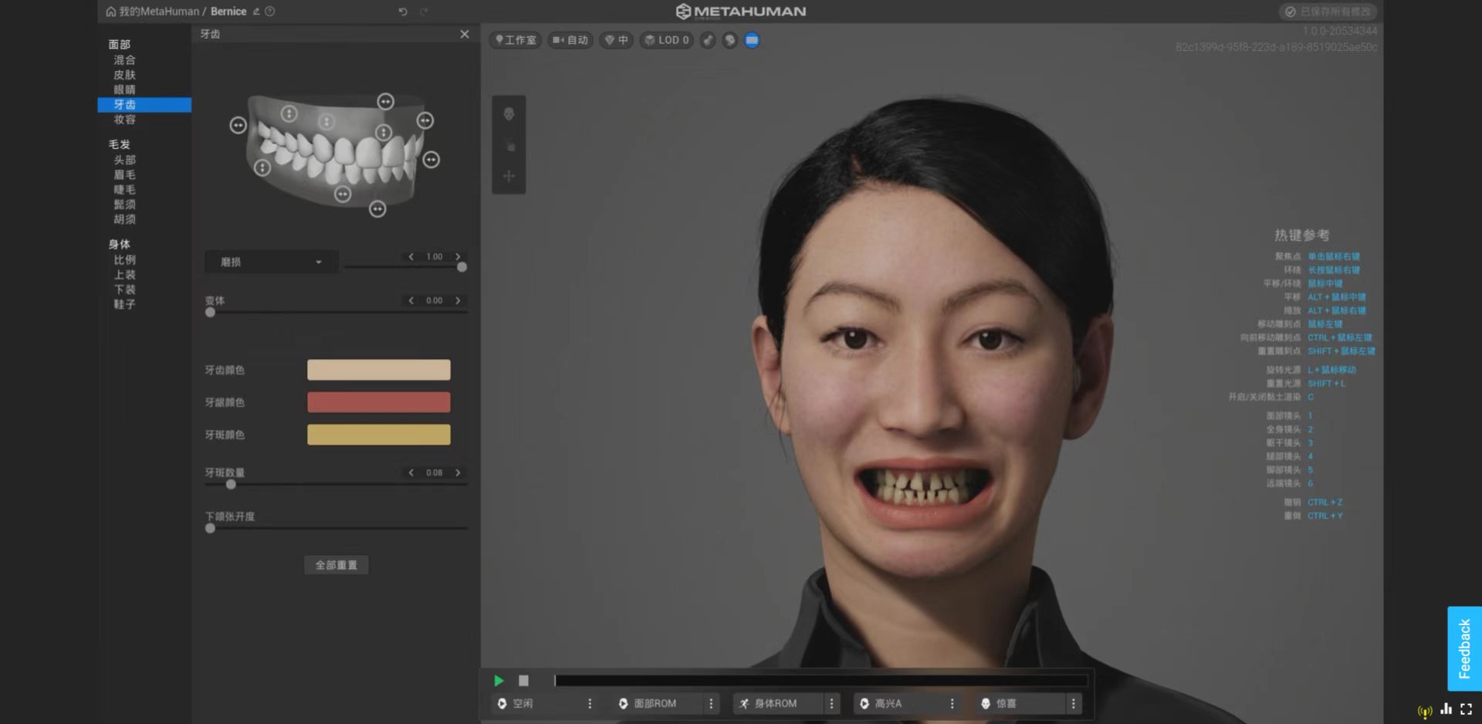This screenshot has width=1482, height=724.
Task: Click the 牙斑数量 slider handle
Action: point(231,485)
